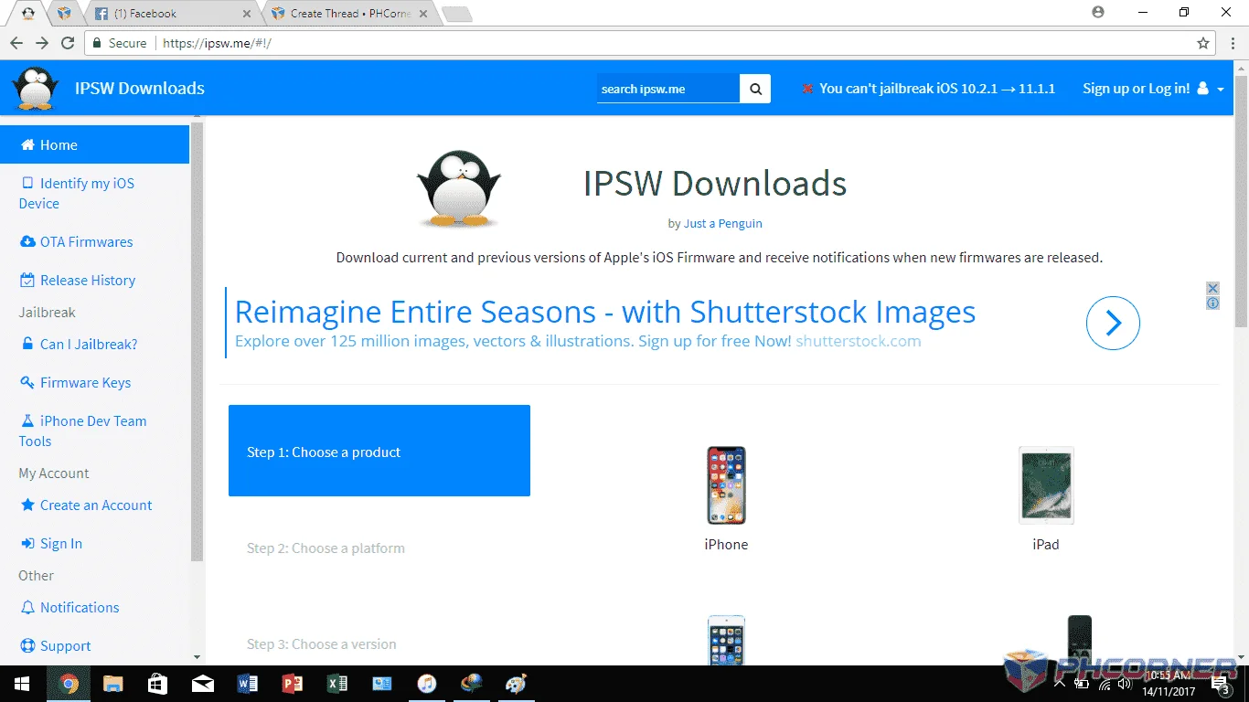This screenshot has width=1249, height=702.
Task: Click the penguin logo in the site header
Action: coord(36,89)
